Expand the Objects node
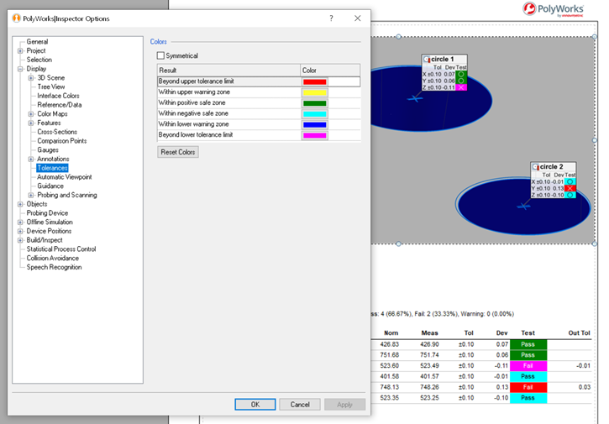 point(20,204)
